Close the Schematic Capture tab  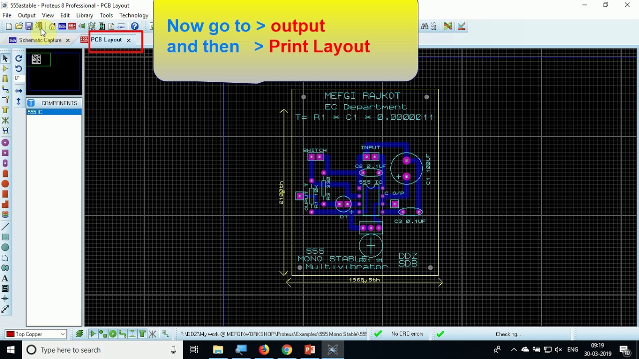pos(68,40)
